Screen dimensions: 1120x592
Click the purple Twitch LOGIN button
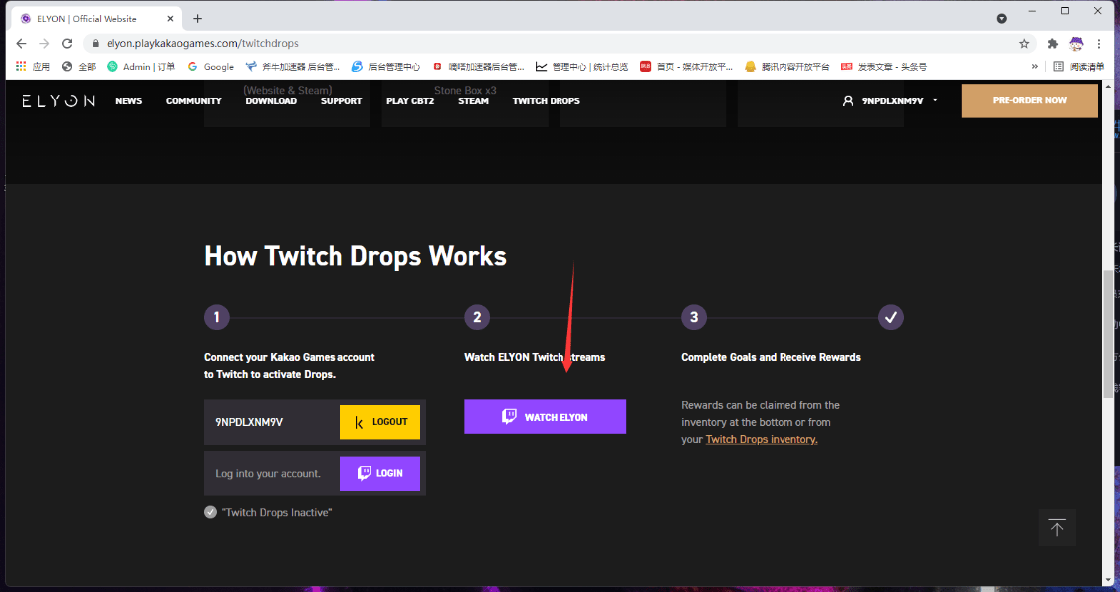coord(380,474)
